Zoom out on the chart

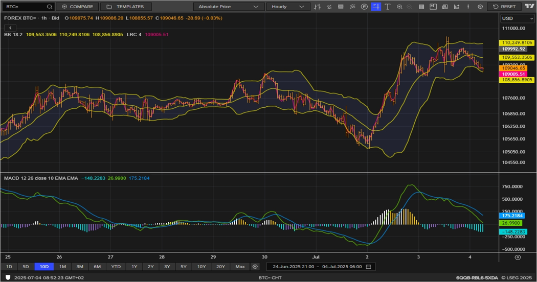click(x=409, y=7)
